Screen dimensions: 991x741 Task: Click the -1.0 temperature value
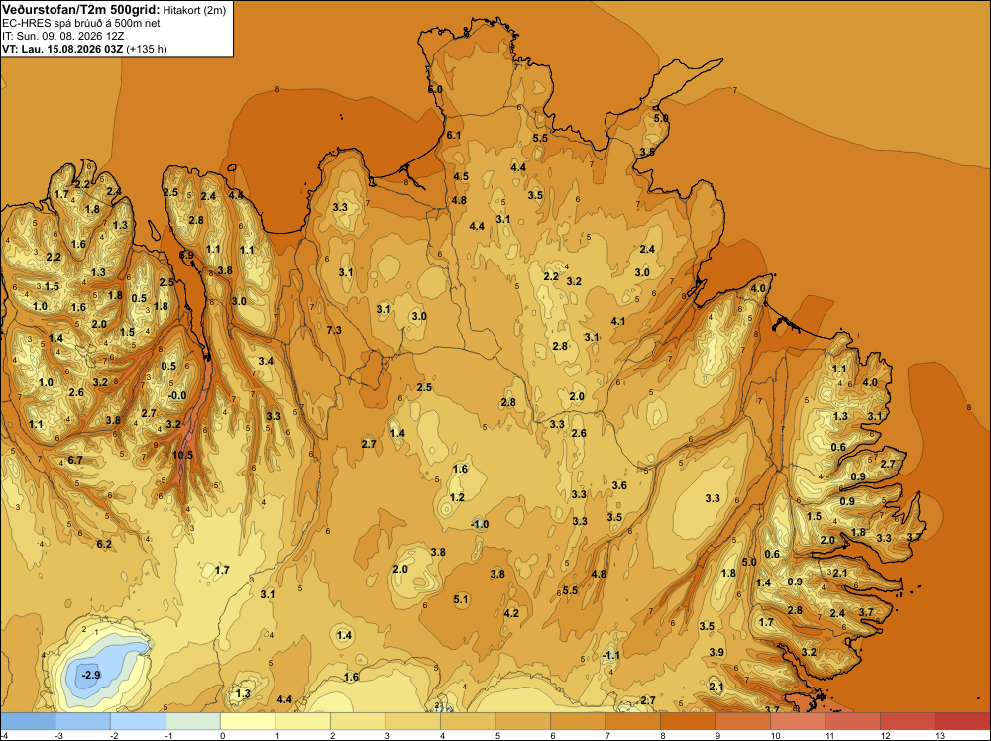pyautogui.click(x=480, y=524)
